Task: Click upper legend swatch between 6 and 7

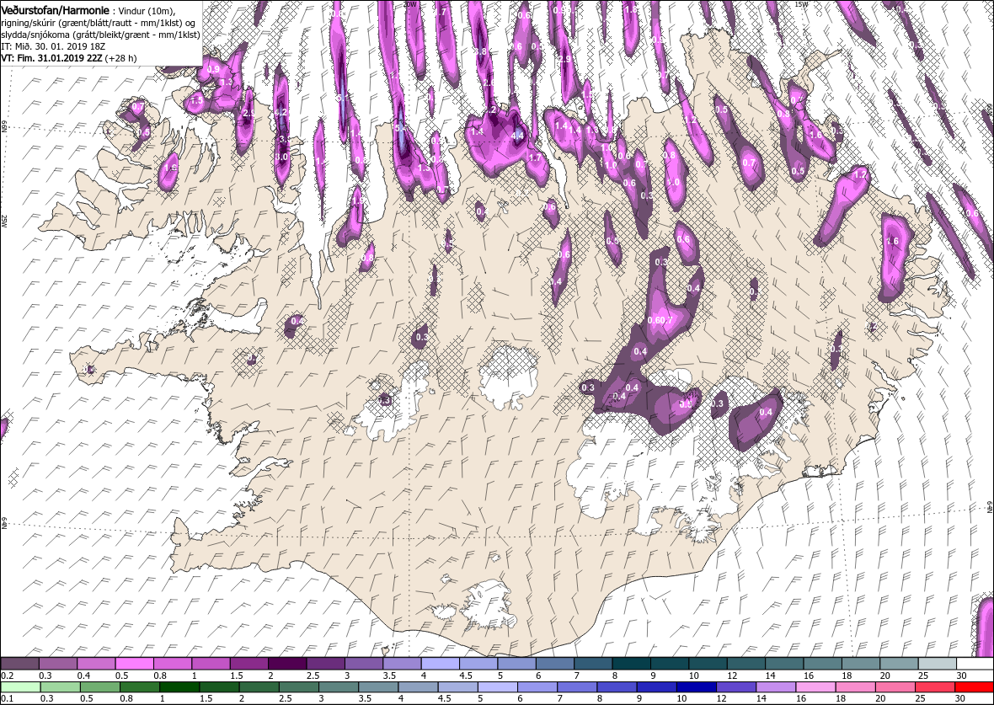Action: (x=554, y=663)
